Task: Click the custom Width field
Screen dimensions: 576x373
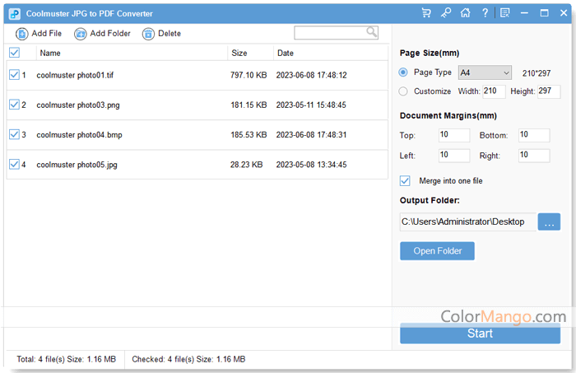Action: 494,91
